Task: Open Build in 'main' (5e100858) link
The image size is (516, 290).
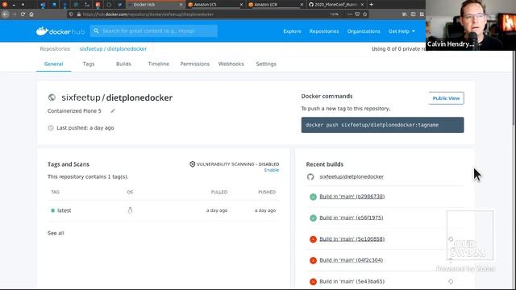Action: pos(352,239)
